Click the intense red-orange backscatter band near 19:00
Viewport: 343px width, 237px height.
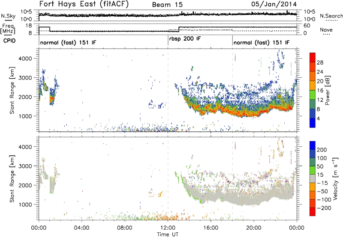[x=243, y=113]
